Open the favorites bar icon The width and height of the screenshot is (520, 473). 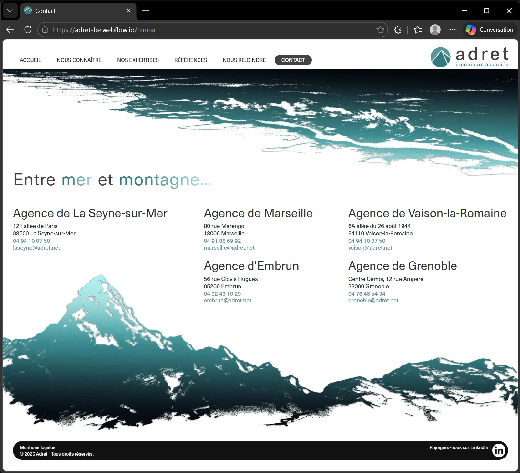(x=417, y=30)
